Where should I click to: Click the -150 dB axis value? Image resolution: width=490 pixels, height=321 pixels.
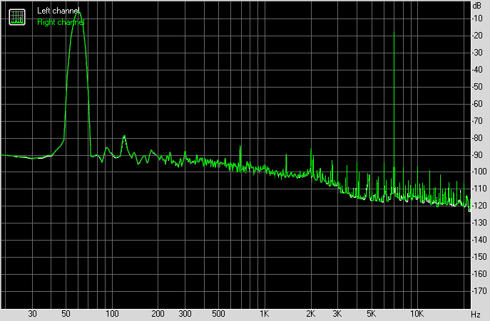479,257
